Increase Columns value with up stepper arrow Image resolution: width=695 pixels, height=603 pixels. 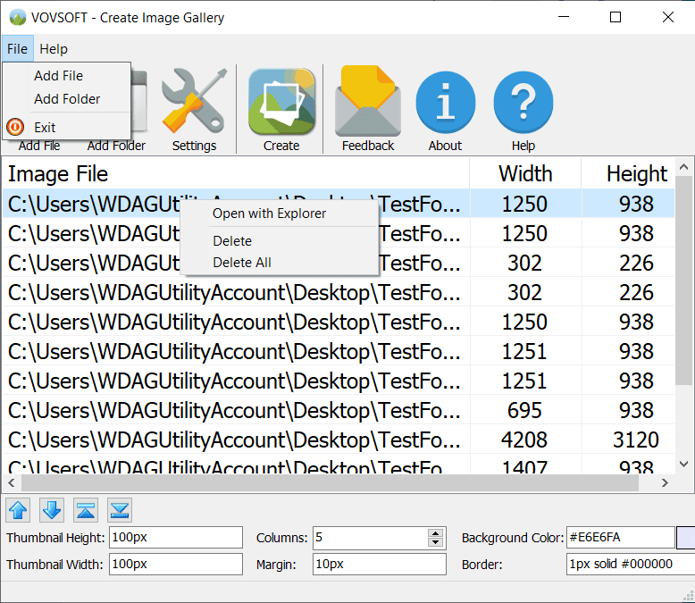click(x=435, y=533)
